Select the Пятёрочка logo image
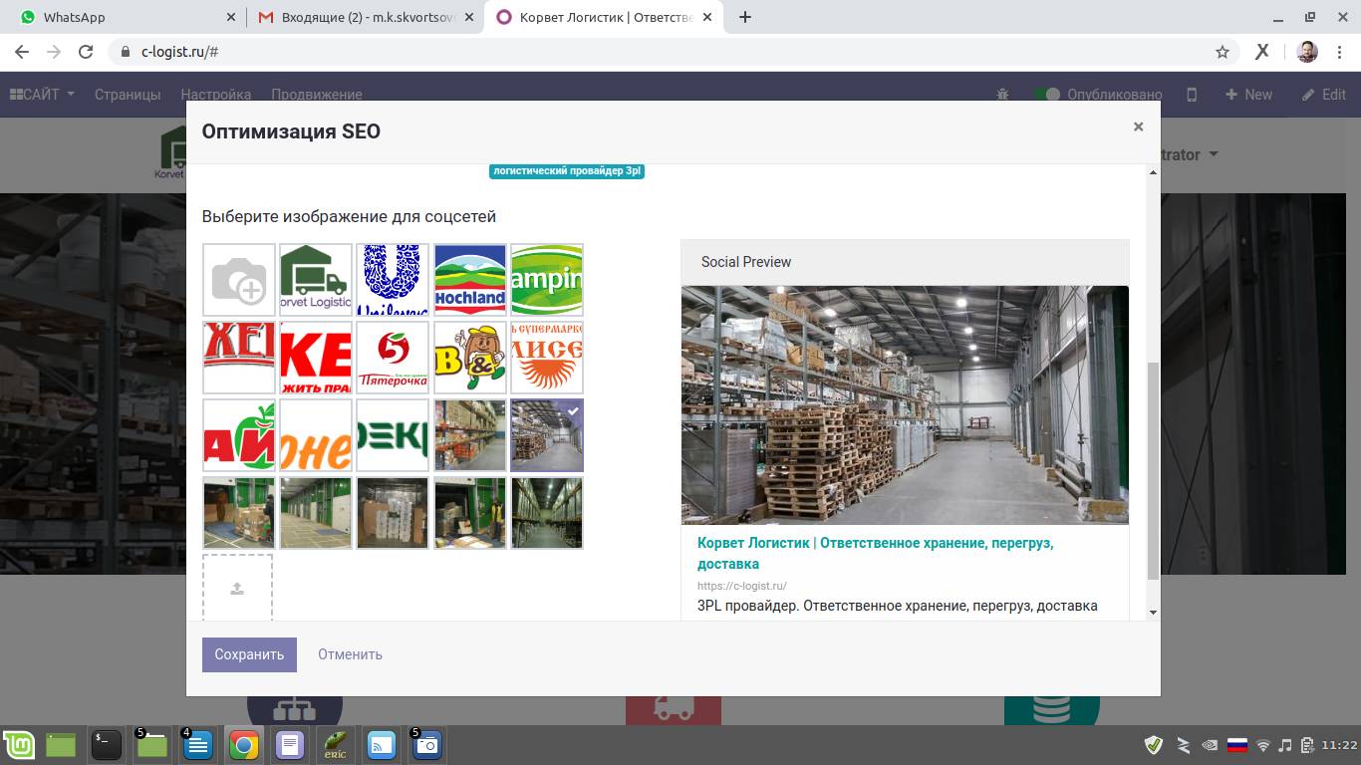Image resolution: width=1361 pixels, height=765 pixels. [393, 358]
